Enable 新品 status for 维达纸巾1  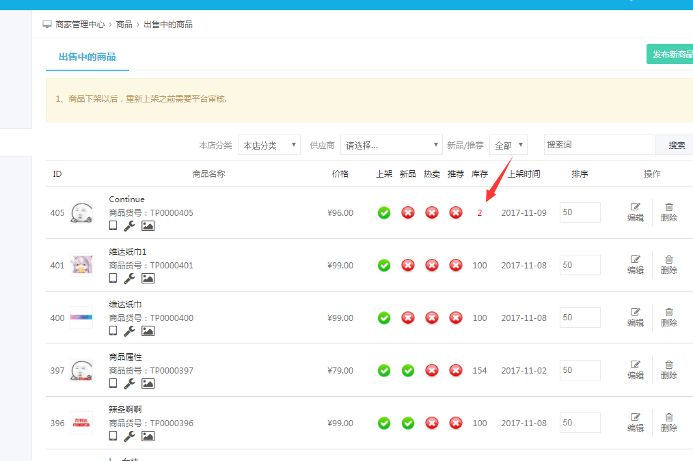tap(408, 265)
